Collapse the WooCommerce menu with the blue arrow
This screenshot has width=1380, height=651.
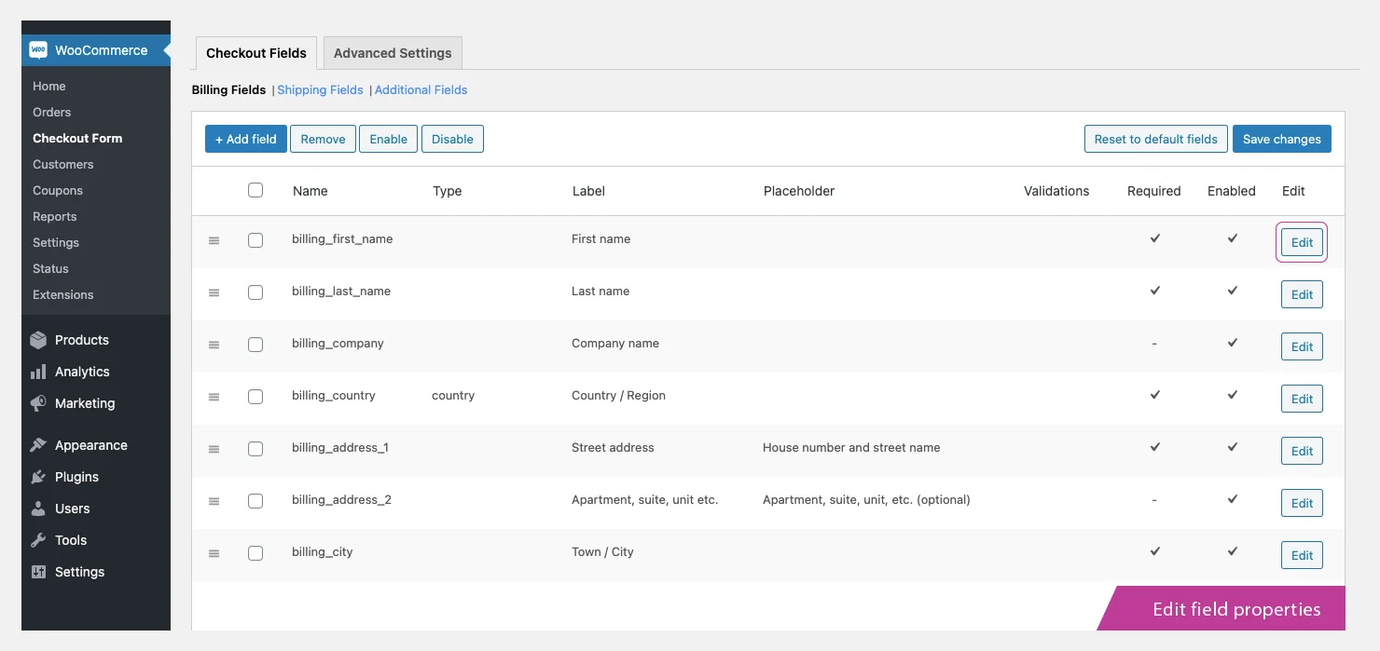tap(166, 49)
